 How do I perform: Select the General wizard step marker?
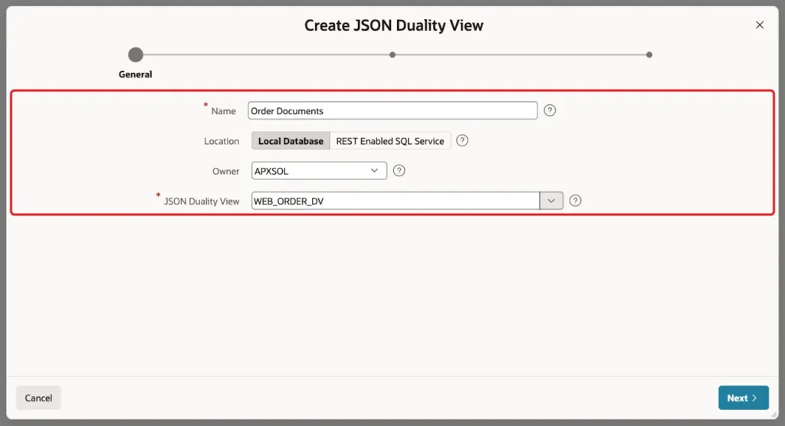tap(135, 54)
